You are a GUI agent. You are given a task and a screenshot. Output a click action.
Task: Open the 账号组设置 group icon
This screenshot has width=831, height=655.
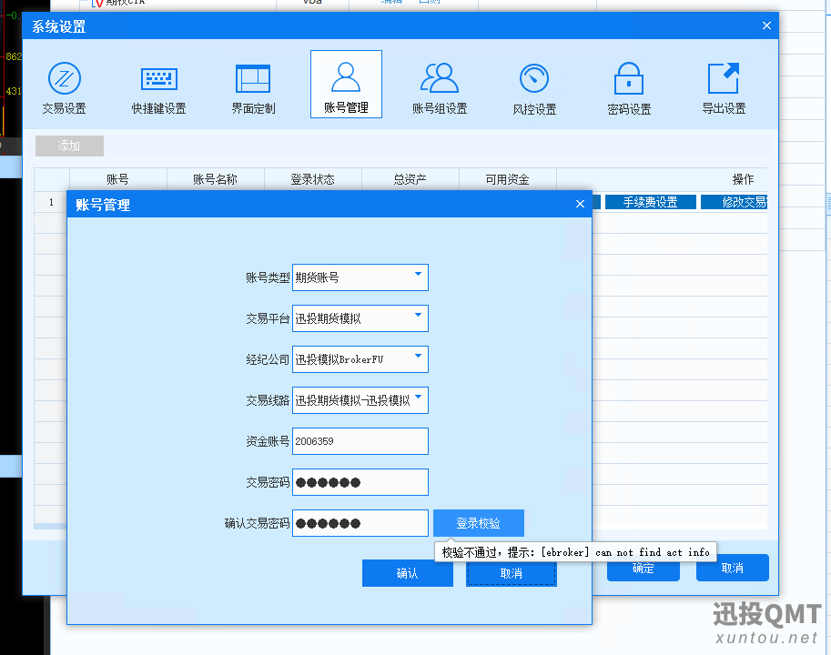[440, 87]
